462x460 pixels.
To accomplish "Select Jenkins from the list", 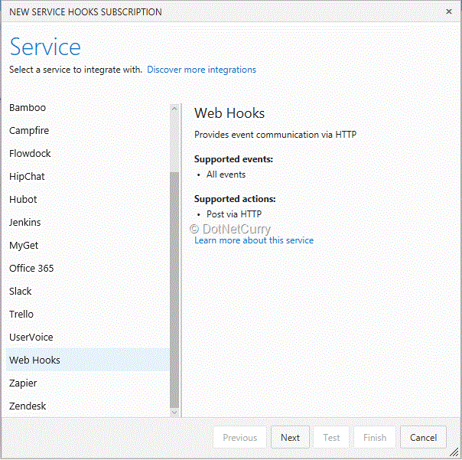I will pos(88,222).
